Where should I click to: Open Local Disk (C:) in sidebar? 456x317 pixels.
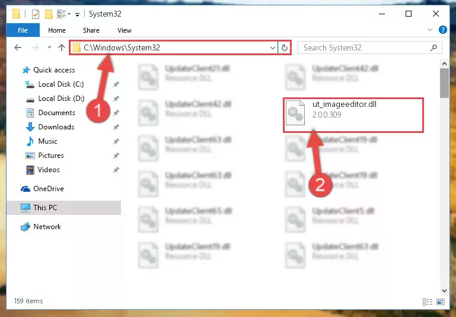point(61,84)
